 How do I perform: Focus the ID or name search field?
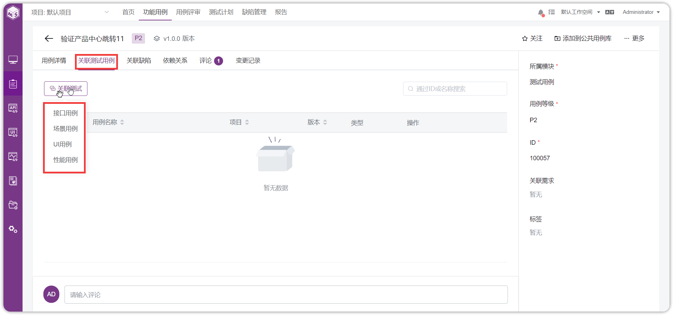[x=455, y=89]
